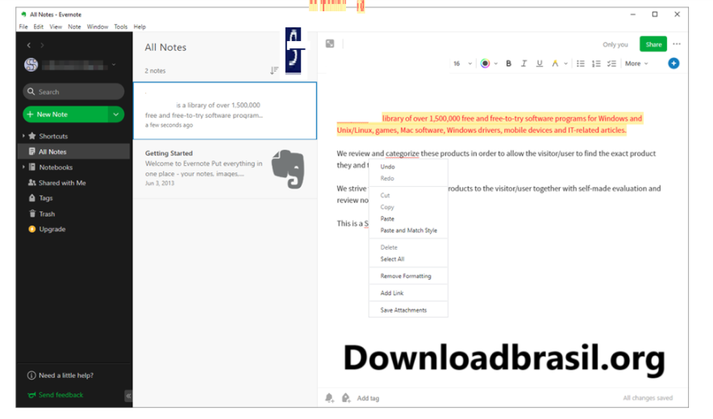Click the add tag icon

pyautogui.click(x=345, y=398)
